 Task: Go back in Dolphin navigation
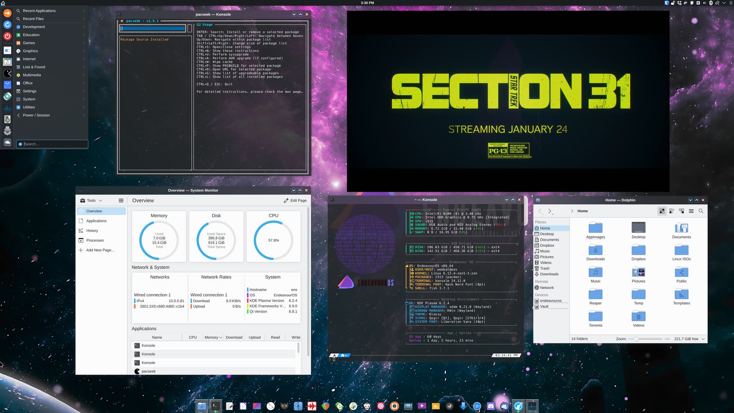(540, 211)
